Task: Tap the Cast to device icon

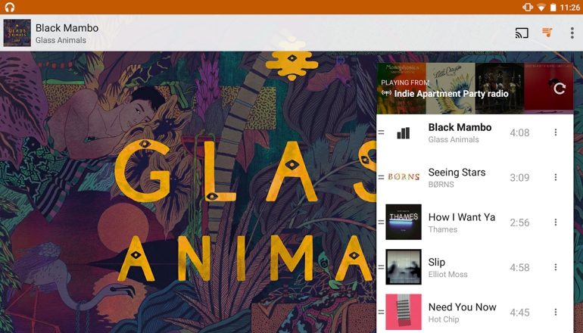Action: [522, 33]
